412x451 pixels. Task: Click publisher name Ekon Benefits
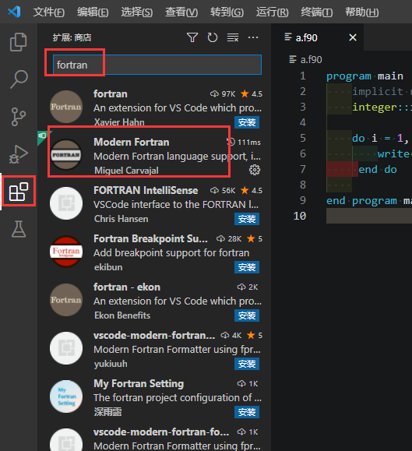click(x=122, y=315)
